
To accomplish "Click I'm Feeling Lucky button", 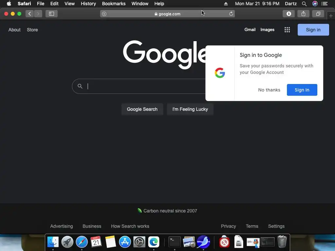I will pos(190,109).
